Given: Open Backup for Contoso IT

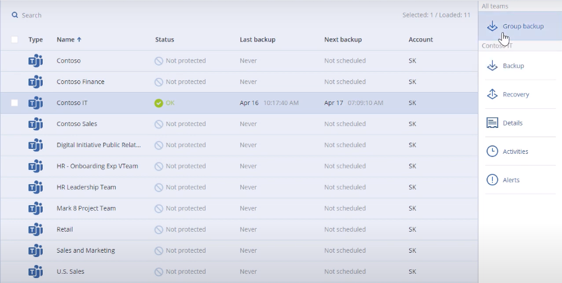Looking at the screenshot, I should pyautogui.click(x=520, y=66).
